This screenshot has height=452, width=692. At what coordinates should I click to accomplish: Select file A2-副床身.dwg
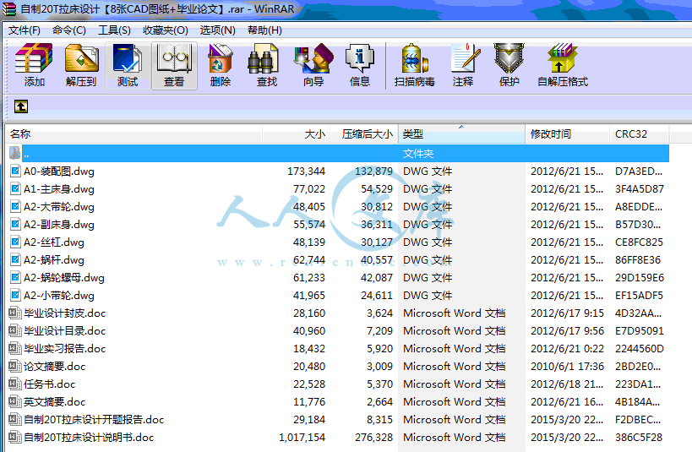pos(58,225)
